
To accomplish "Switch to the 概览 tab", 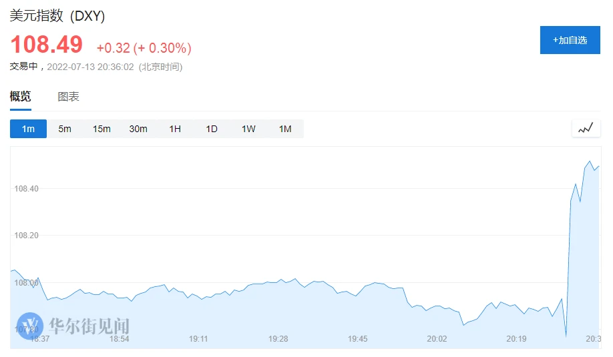I will click(x=20, y=97).
